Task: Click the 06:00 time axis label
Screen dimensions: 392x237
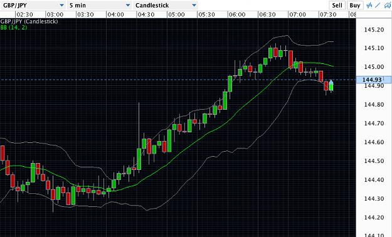Action: 237,15
